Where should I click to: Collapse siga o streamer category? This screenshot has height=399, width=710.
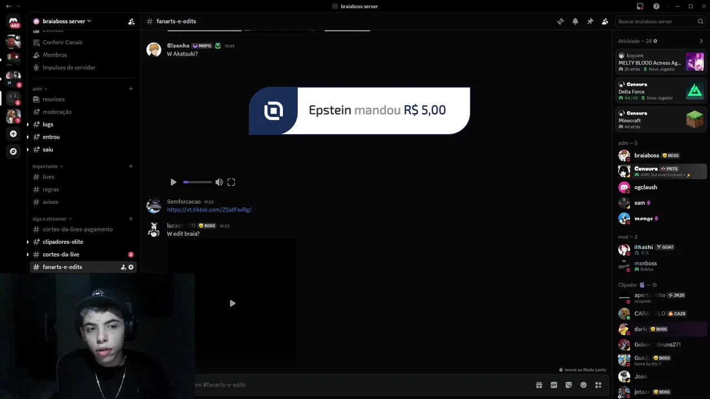click(52, 219)
